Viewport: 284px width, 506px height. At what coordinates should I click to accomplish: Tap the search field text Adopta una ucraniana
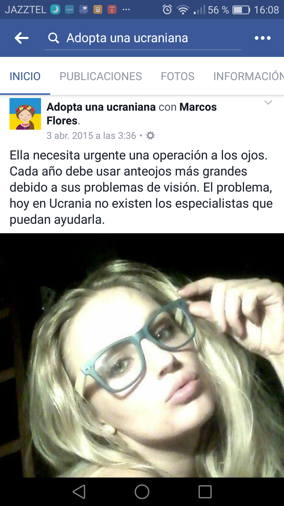(x=127, y=38)
